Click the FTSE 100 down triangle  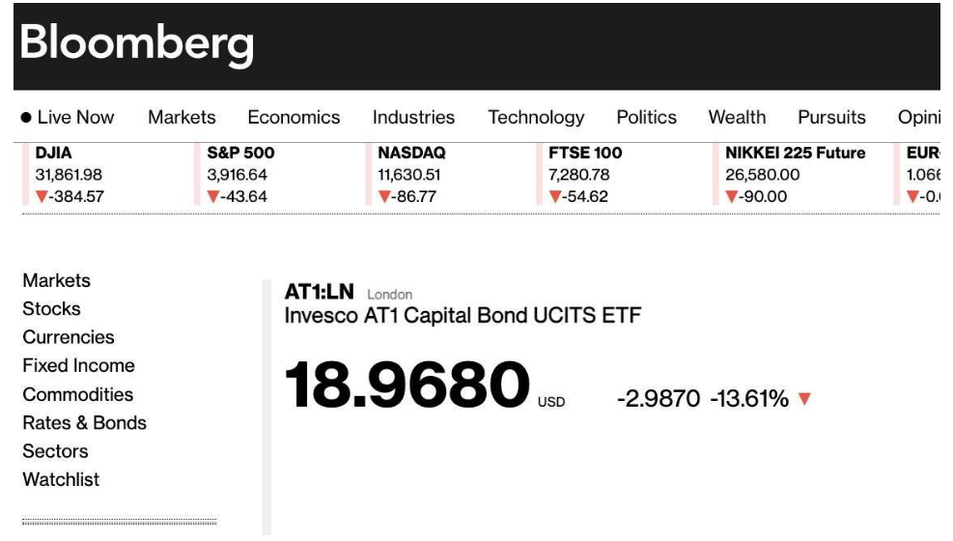pos(555,197)
